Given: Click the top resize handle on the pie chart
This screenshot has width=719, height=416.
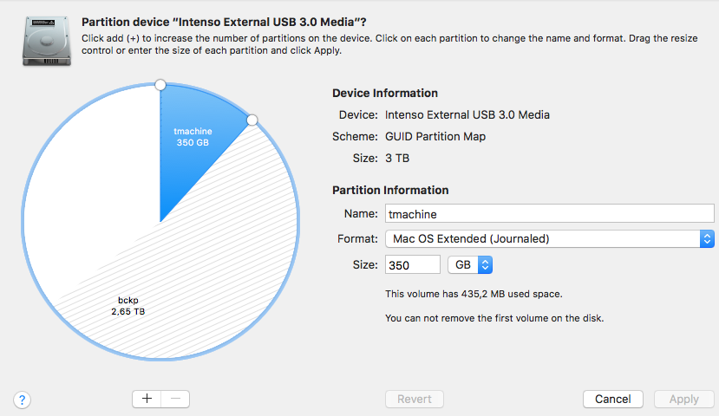Looking at the screenshot, I should [x=160, y=84].
